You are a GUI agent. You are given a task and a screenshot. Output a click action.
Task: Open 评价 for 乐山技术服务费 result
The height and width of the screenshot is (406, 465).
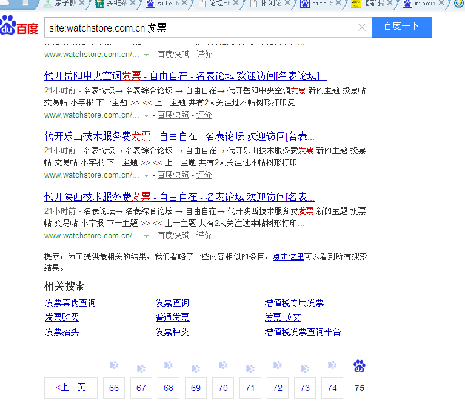point(204,175)
